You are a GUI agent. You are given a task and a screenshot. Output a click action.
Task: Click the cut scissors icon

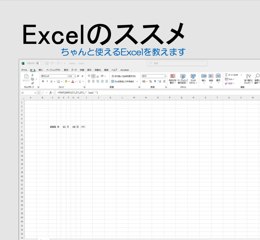32,75
